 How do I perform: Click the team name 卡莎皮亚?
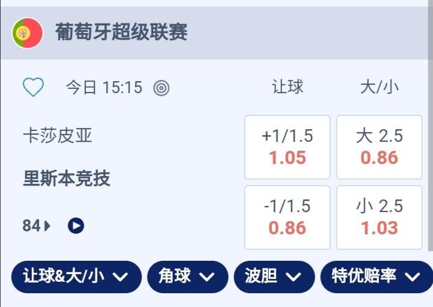[x=58, y=136]
